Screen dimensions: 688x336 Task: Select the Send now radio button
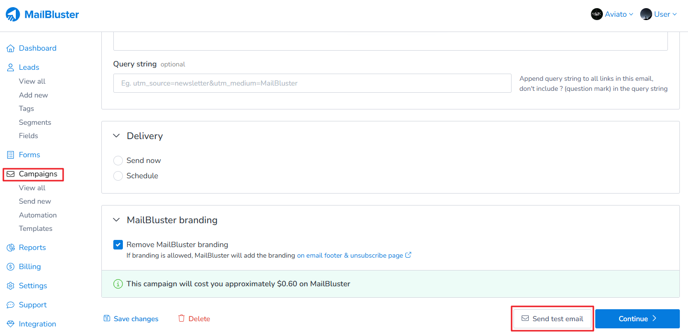click(118, 161)
